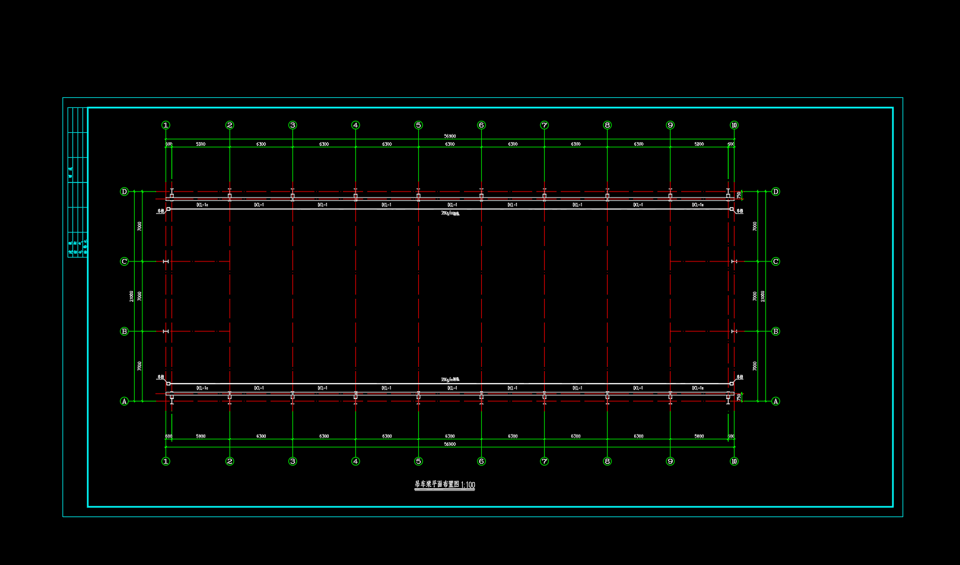The width and height of the screenshot is (960, 565).
Task: Select the 750 dimension near axis A
Action: [739, 398]
